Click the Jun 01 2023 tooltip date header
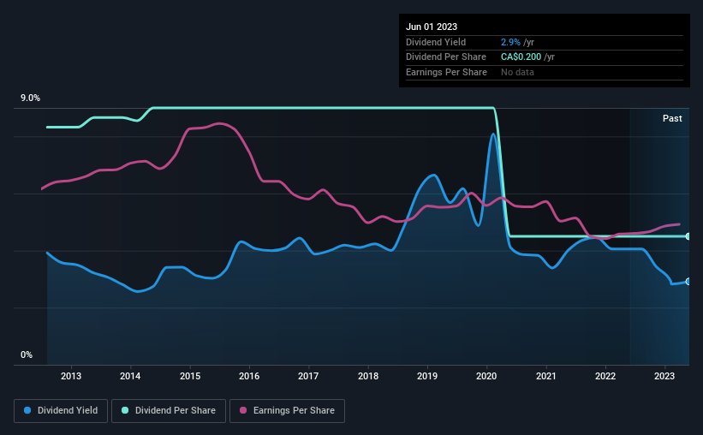The image size is (703, 435). point(432,27)
